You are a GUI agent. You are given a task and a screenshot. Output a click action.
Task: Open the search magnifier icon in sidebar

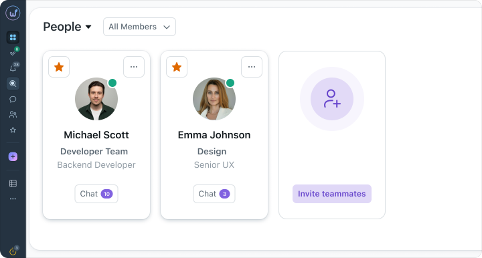13,84
